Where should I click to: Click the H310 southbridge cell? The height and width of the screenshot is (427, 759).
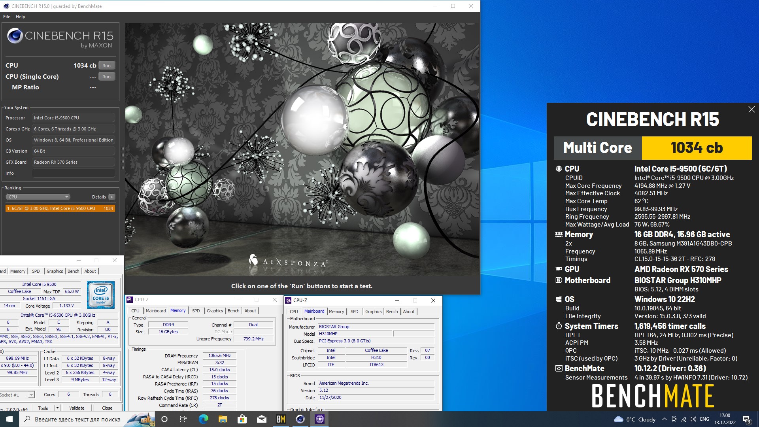[376, 357]
